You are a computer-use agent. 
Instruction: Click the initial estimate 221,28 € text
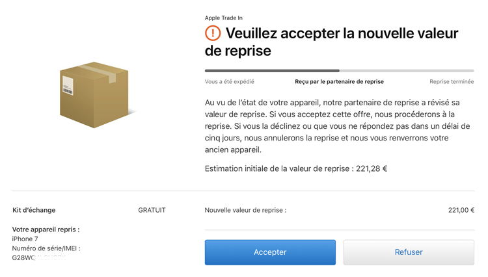372,169
